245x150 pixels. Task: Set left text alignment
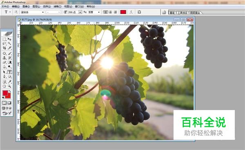click(106, 12)
